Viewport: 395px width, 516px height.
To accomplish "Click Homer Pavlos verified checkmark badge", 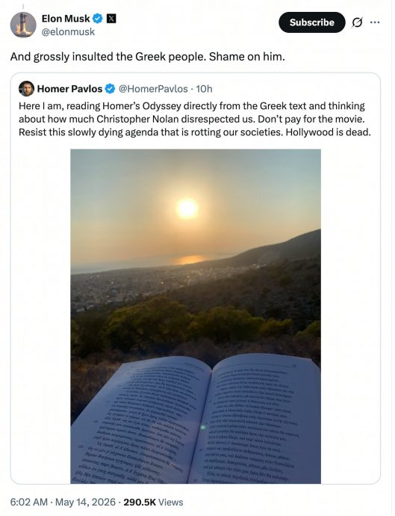I will tap(110, 88).
